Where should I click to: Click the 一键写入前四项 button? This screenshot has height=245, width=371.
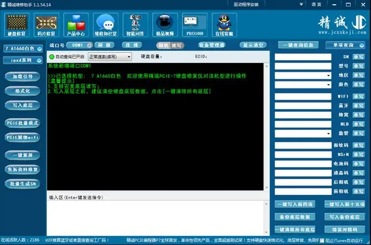coord(295,205)
